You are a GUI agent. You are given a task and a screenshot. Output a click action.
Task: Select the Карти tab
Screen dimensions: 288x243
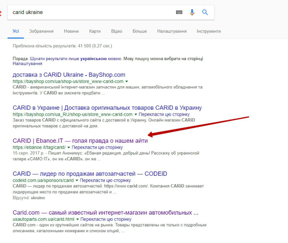[95, 31]
